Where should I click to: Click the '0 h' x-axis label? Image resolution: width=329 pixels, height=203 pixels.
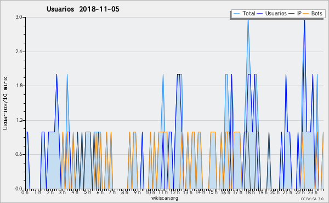[x=25, y=192]
